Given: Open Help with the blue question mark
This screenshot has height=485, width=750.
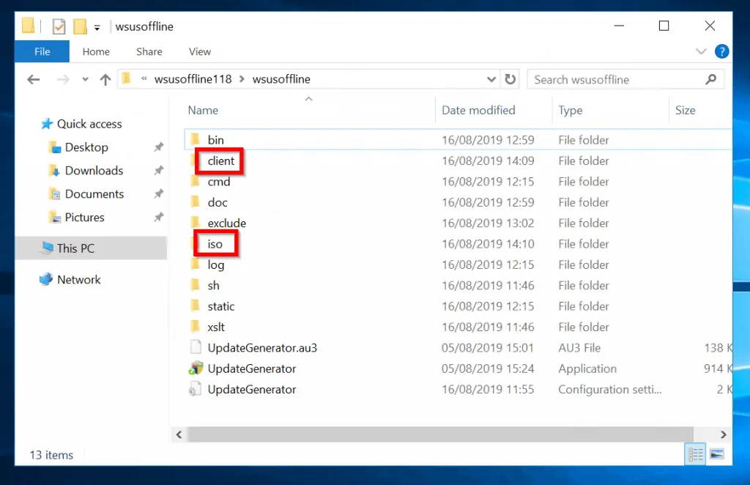Looking at the screenshot, I should (722, 51).
